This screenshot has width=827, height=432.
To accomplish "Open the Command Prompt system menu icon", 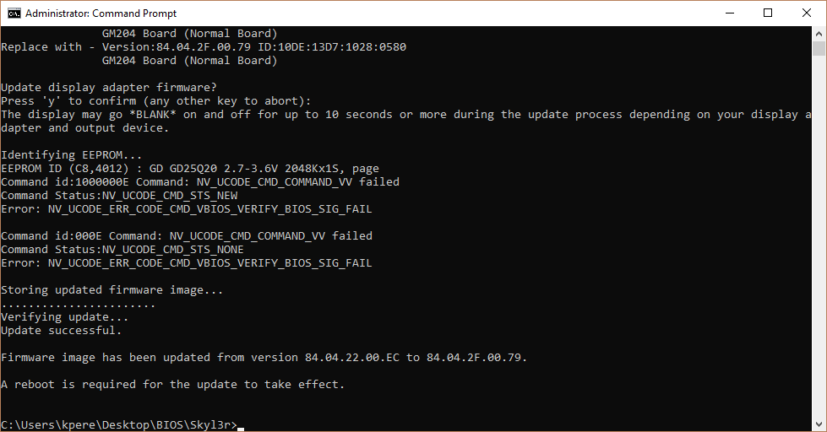I will 14,13.
